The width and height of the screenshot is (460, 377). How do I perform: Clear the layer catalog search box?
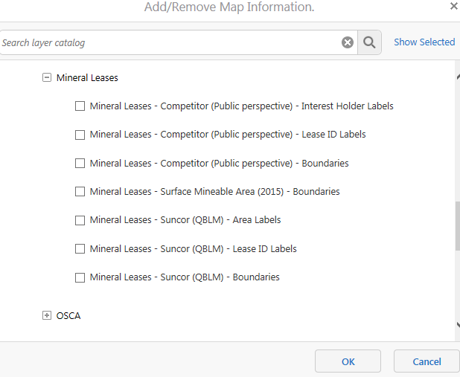[348, 42]
